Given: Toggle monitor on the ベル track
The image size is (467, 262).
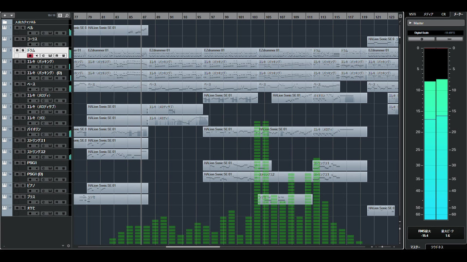Looking at the screenshot, I should coord(36,33).
